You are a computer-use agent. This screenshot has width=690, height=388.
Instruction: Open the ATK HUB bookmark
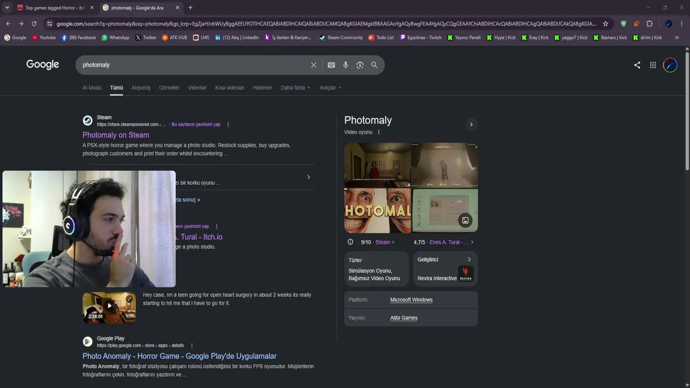click(175, 38)
